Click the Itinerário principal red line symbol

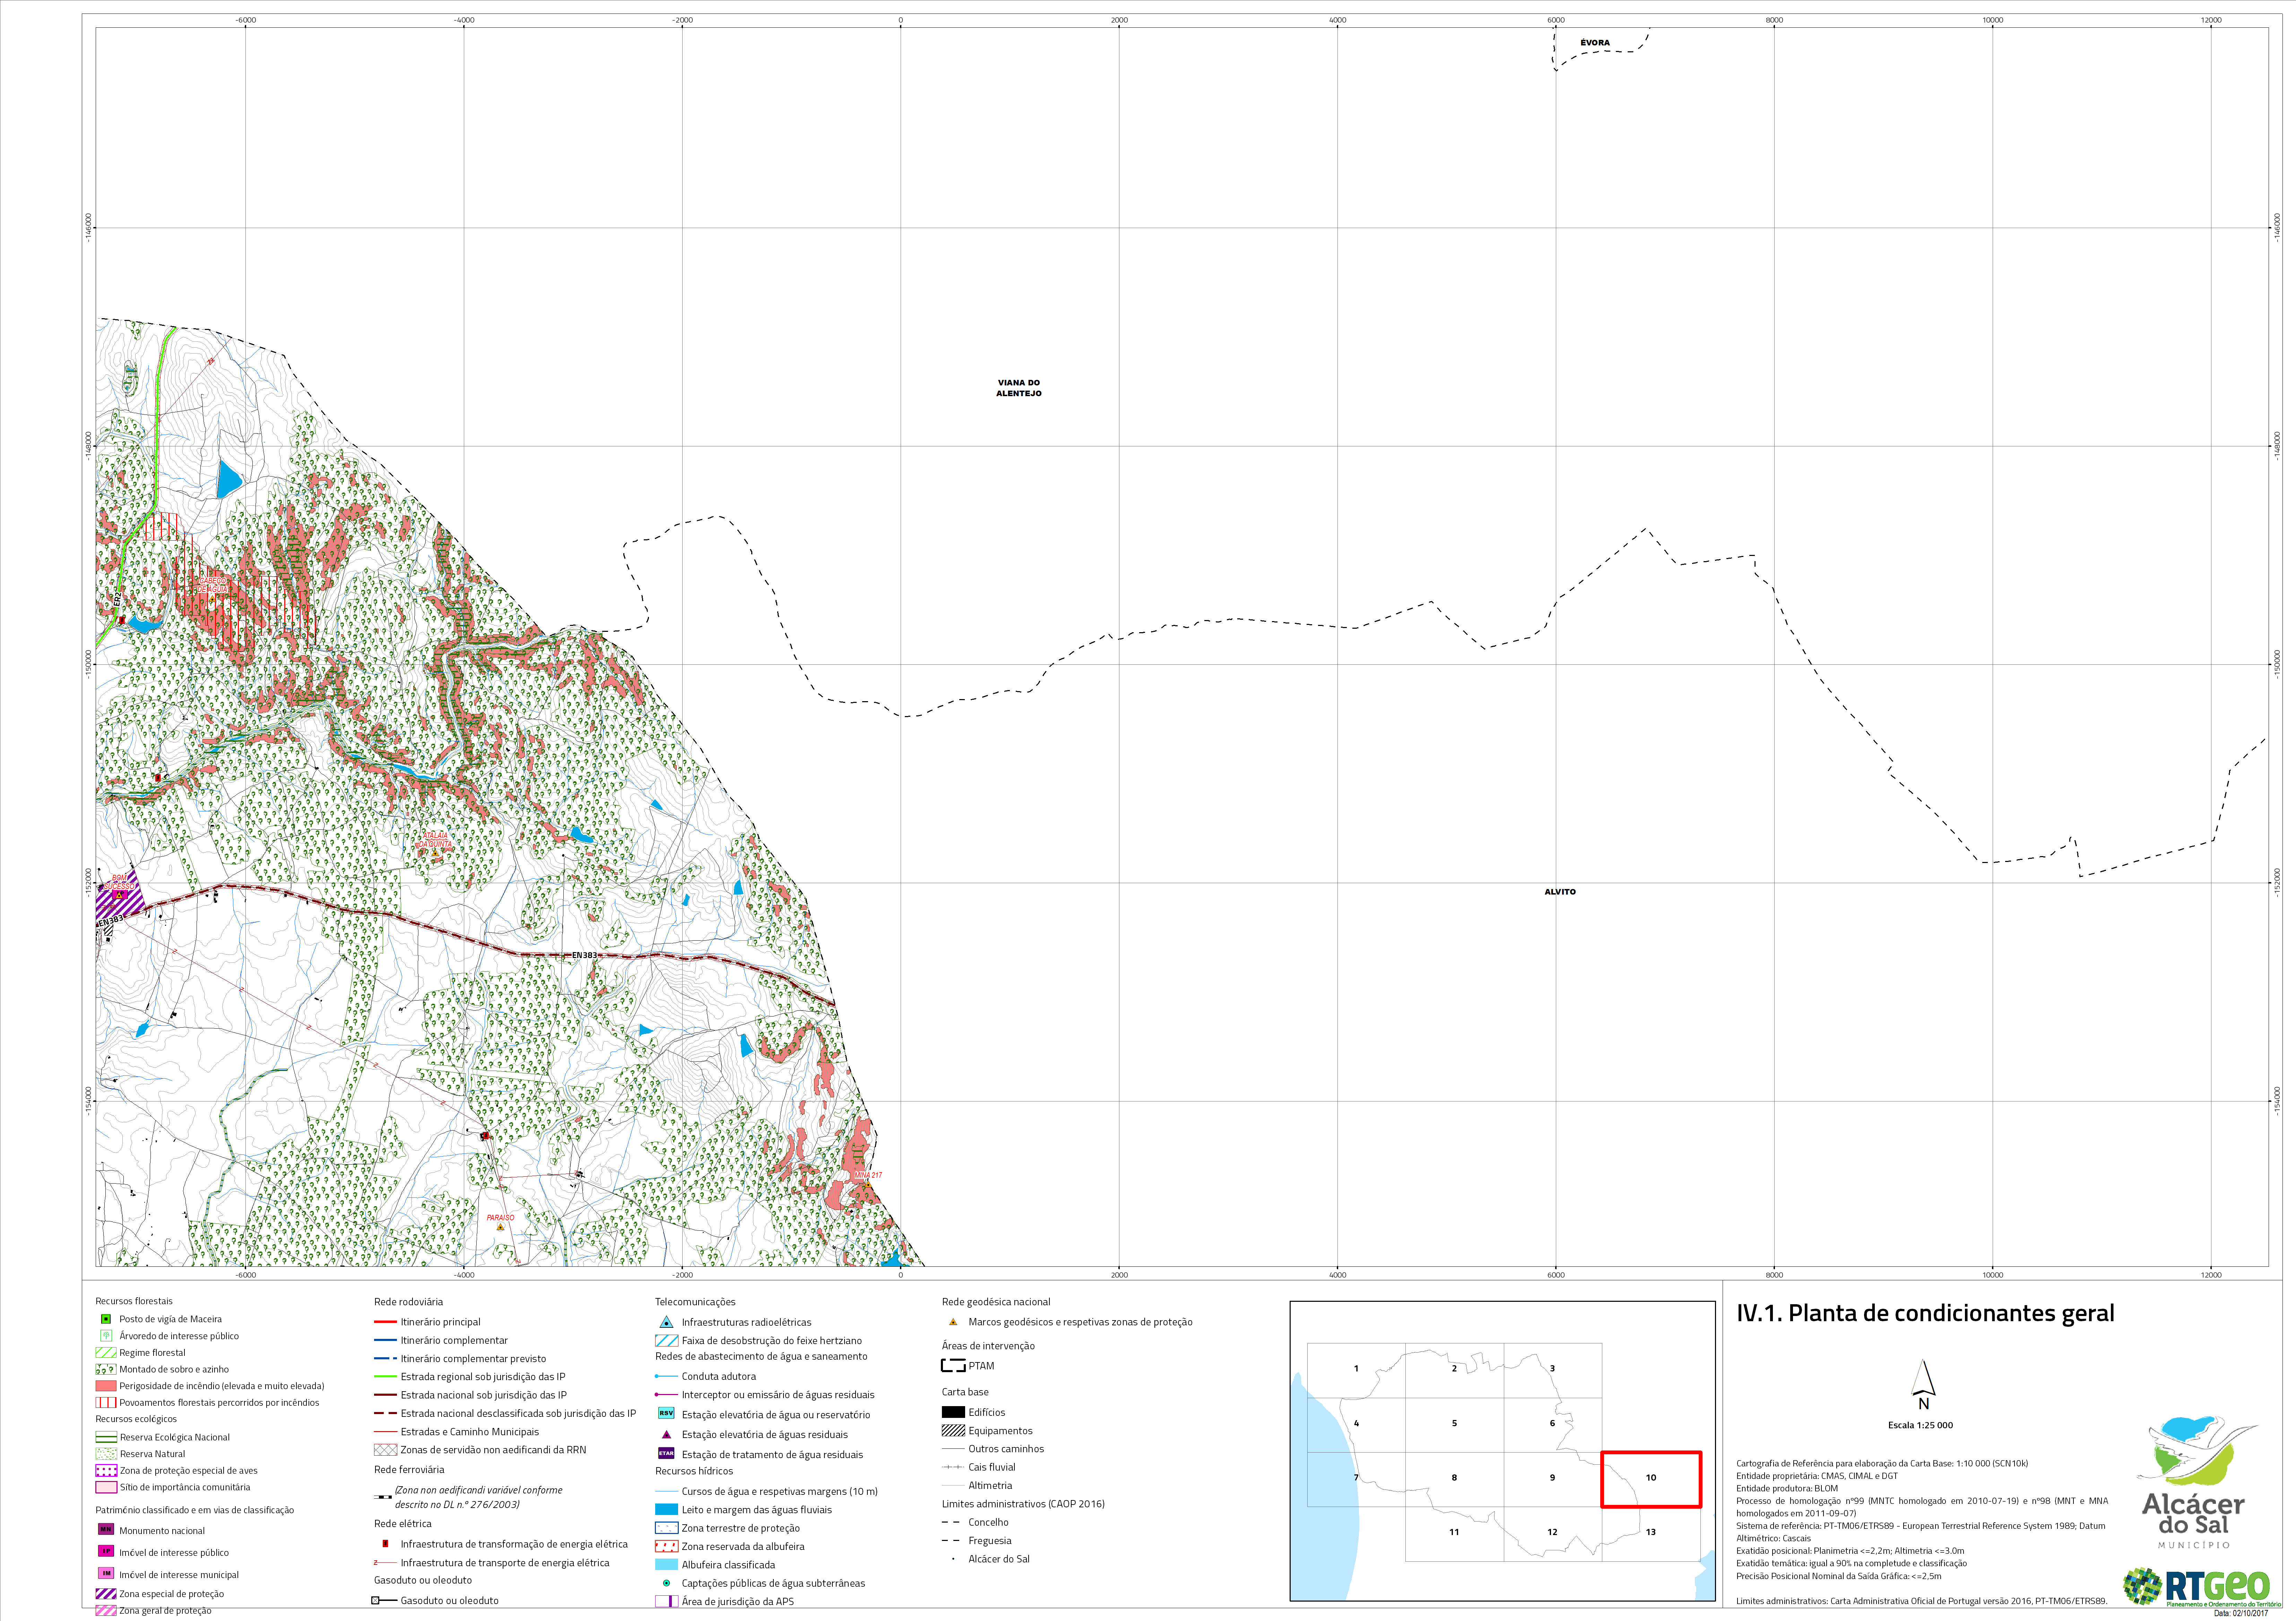385,1322
